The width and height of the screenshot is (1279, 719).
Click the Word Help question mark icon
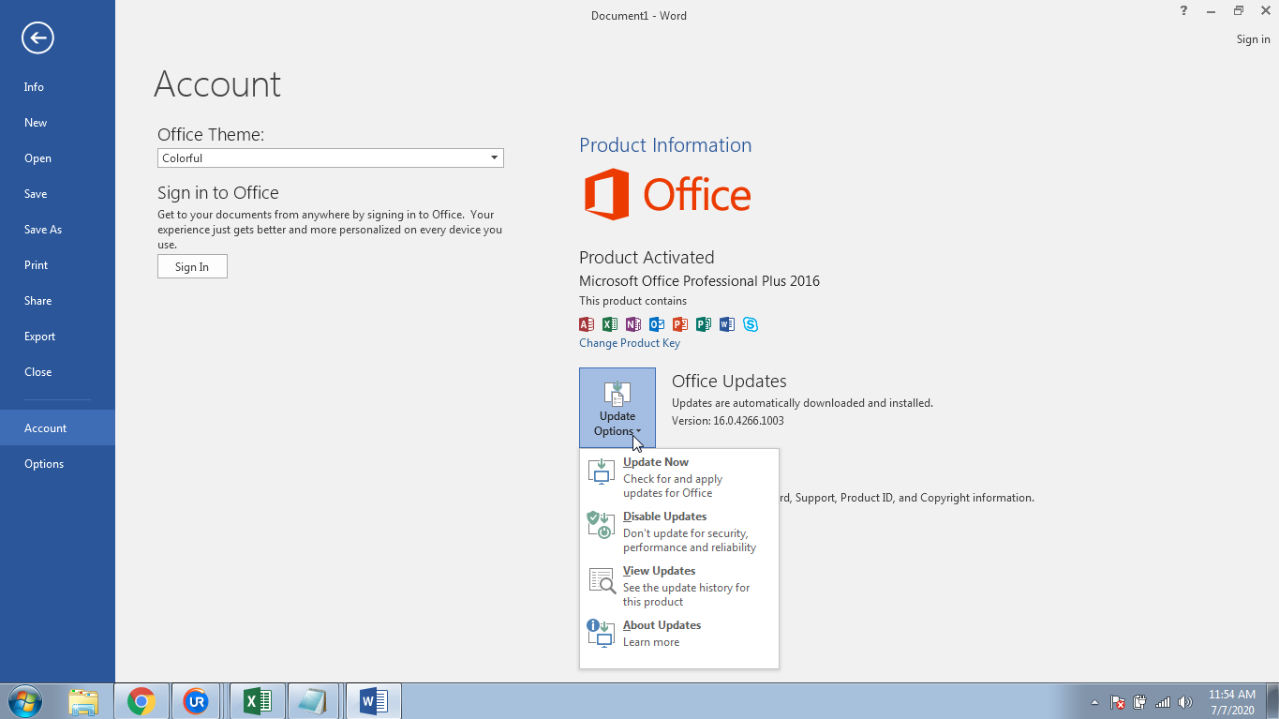[x=1184, y=11]
